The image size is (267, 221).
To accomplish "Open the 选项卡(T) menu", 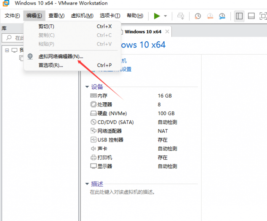I will tap(110, 16).
